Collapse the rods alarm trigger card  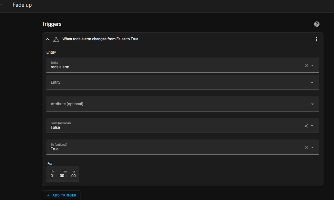[48, 39]
